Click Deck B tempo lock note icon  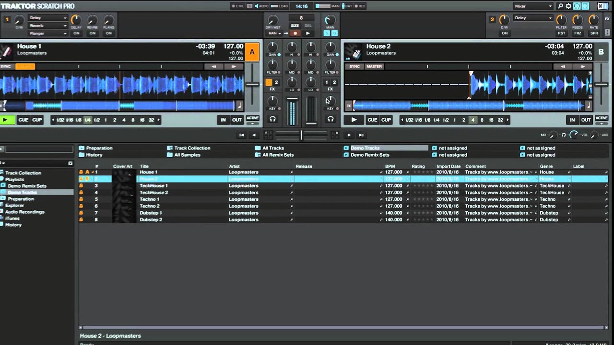(x=589, y=105)
